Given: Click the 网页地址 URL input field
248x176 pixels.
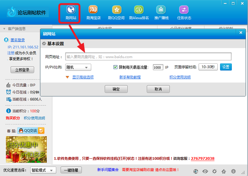Looking at the screenshot, I should (148, 56).
